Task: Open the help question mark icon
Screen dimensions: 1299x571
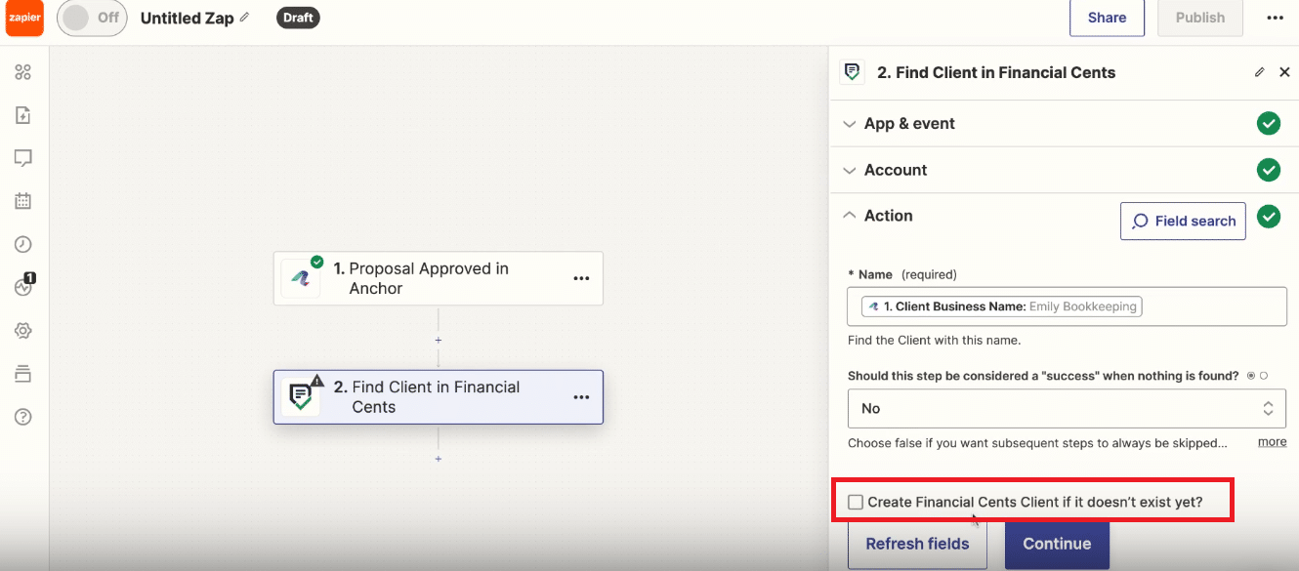Action: (23, 417)
